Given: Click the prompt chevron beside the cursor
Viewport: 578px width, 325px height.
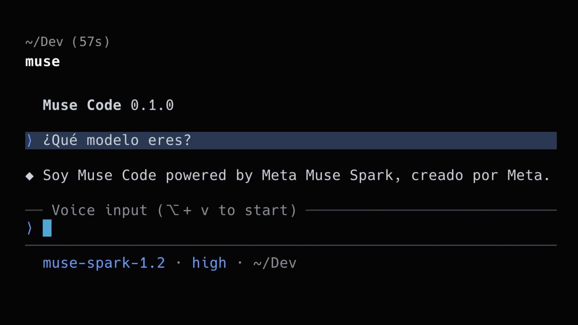Looking at the screenshot, I should [x=29, y=228].
